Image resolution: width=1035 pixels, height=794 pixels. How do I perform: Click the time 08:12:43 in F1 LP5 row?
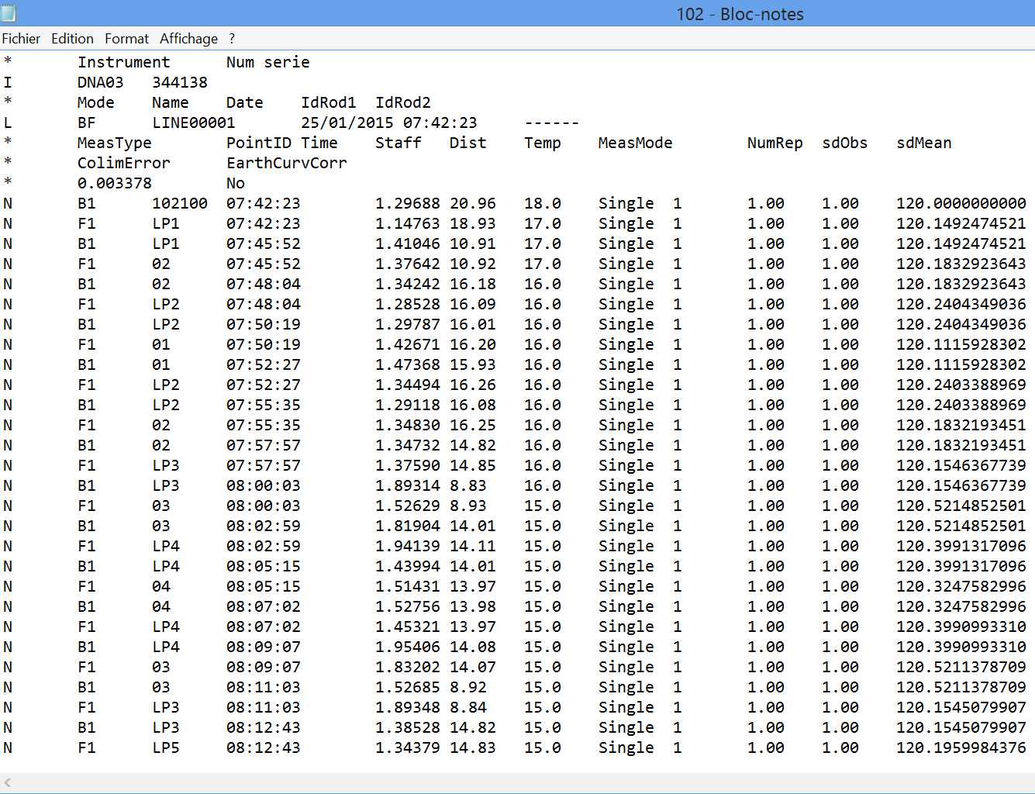[x=264, y=747]
